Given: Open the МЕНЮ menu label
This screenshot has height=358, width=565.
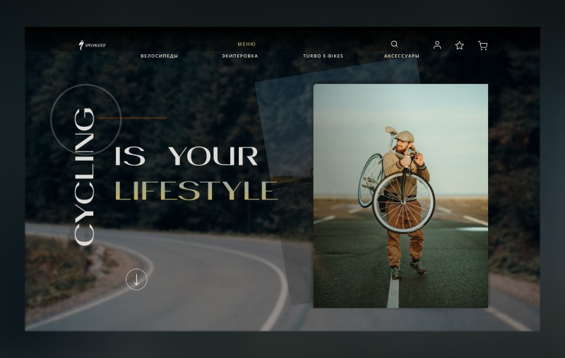Looking at the screenshot, I should (x=246, y=44).
